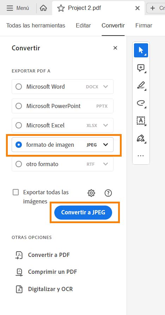The width and height of the screenshot is (165, 315).
Task: Activate the text box selection tool
Action: coord(141,120)
